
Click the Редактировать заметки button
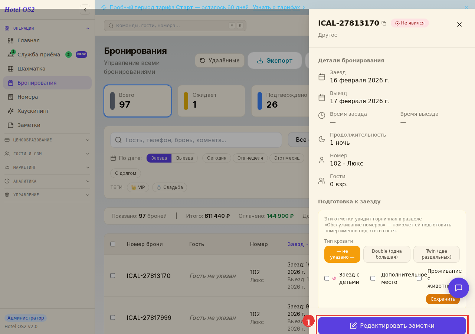392,325
